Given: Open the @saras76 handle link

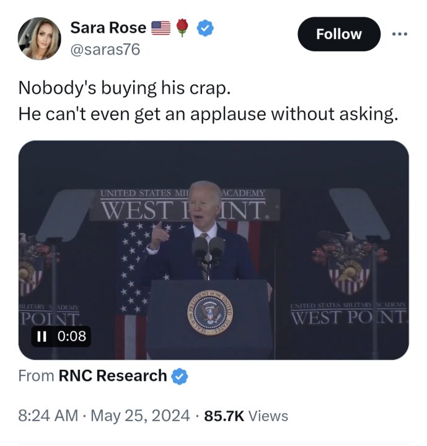Looking at the screenshot, I should 105,50.
